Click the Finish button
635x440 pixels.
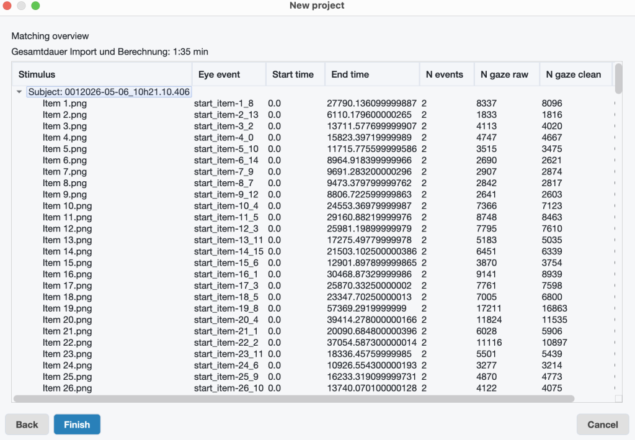77,424
